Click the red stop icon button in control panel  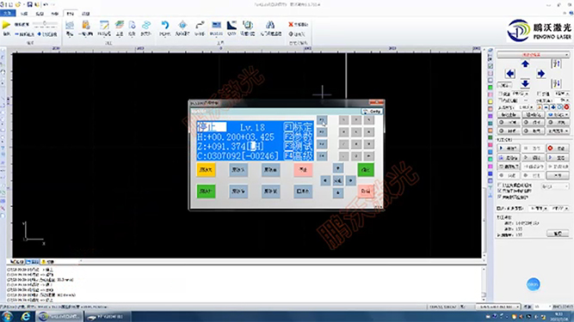tap(557, 148)
